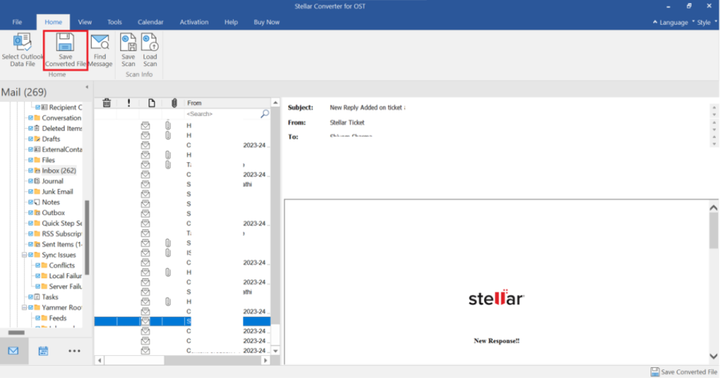Click the From column header

point(227,103)
